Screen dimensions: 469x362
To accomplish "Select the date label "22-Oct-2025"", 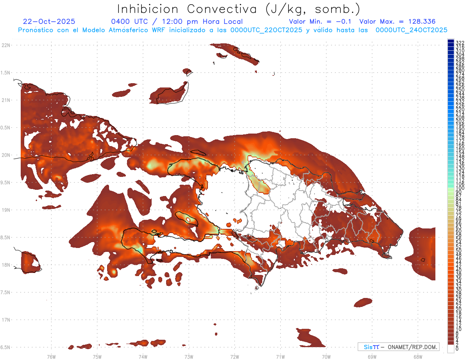I will click(x=49, y=22).
